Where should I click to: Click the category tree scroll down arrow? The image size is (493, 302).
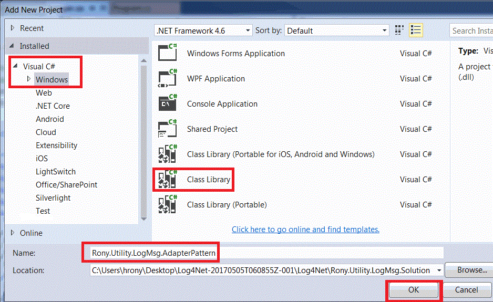pyautogui.click(x=143, y=218)
